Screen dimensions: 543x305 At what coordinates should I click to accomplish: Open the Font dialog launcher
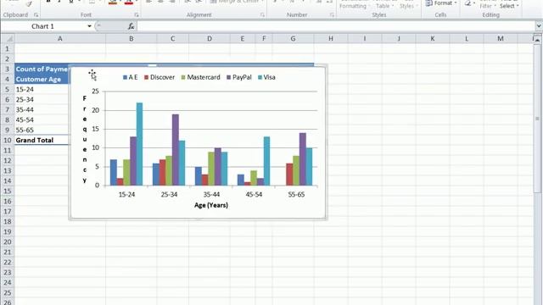click(x=137, y=15)
